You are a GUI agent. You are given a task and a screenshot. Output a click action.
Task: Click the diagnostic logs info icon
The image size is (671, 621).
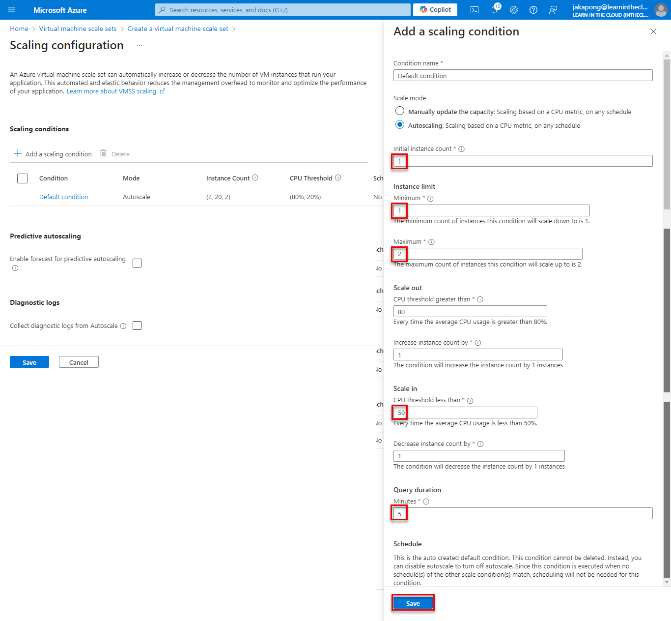(123, 326)
